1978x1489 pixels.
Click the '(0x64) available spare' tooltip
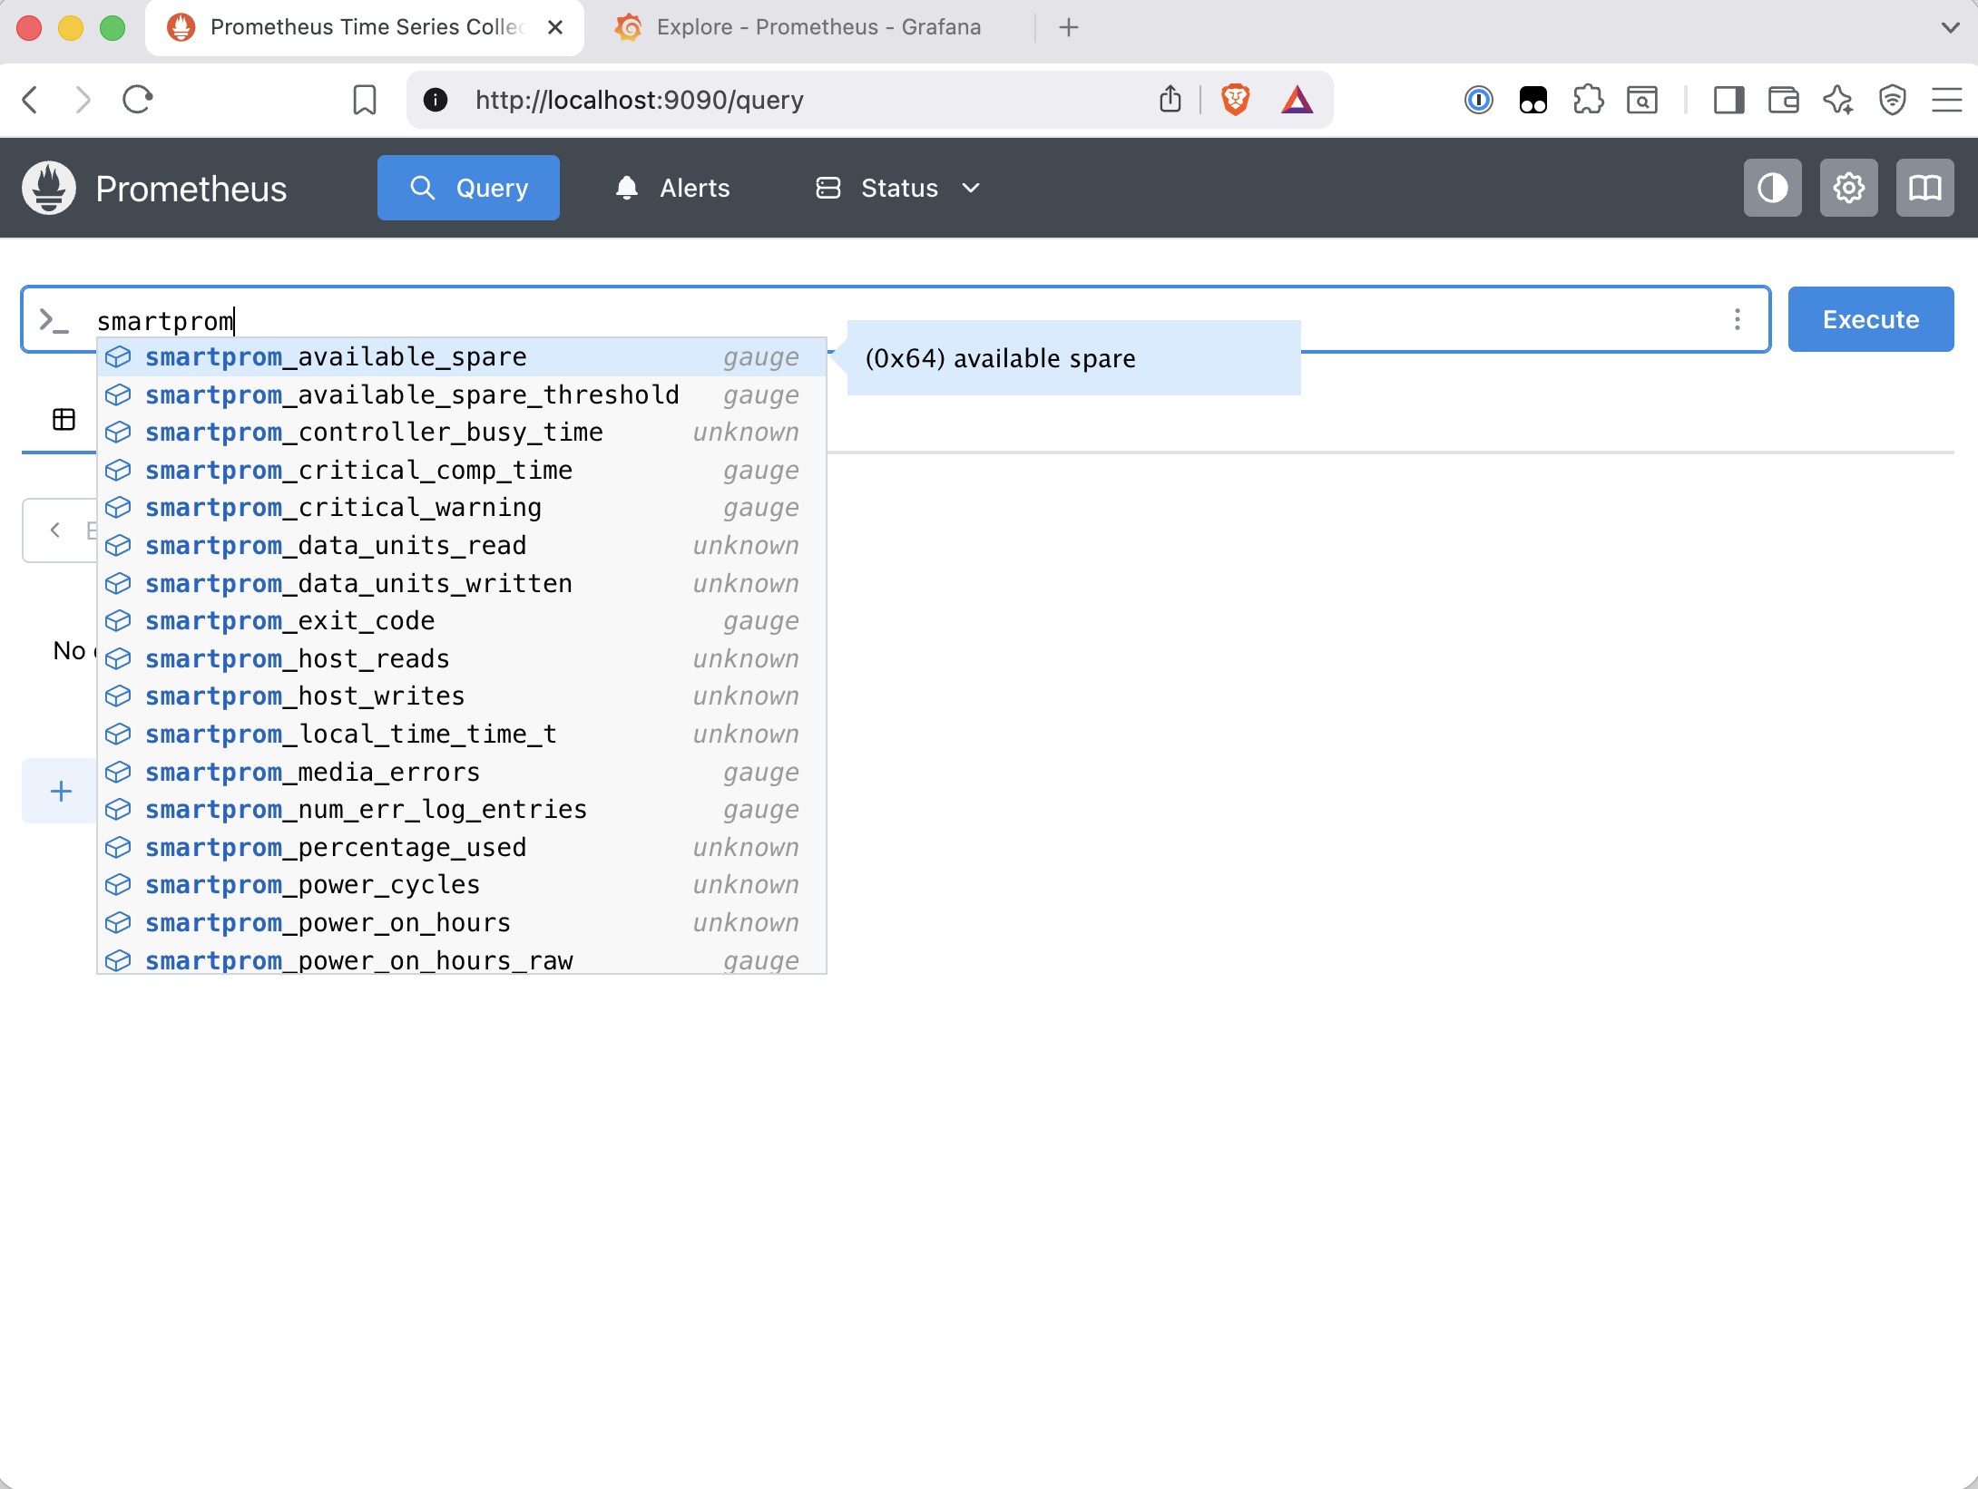point(1073,358)
